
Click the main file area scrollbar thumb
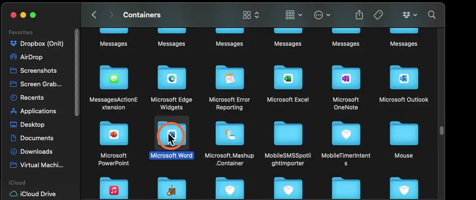[442, 131]
